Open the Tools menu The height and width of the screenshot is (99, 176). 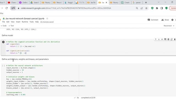click(x=32, y=22)
